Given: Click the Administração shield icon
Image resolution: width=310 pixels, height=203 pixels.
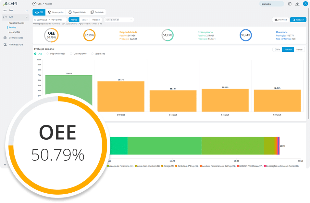Looking at the screenshot, I should 5,45.
